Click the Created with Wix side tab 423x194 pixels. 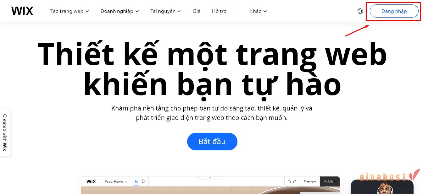click(x=5, y=132)
